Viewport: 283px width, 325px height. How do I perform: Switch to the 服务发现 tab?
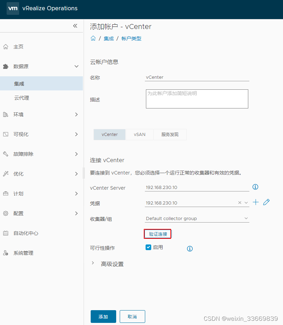(x=170, y=135)
